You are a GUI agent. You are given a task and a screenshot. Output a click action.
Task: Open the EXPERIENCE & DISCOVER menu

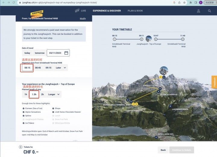point(107,11)
